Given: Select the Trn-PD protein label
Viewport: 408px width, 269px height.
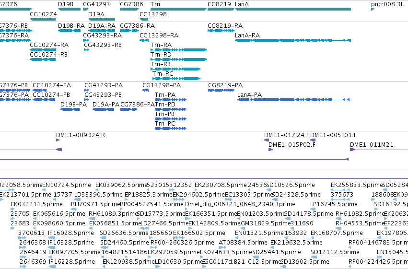Looking at the screenshot, I should [x=165, y=105].
